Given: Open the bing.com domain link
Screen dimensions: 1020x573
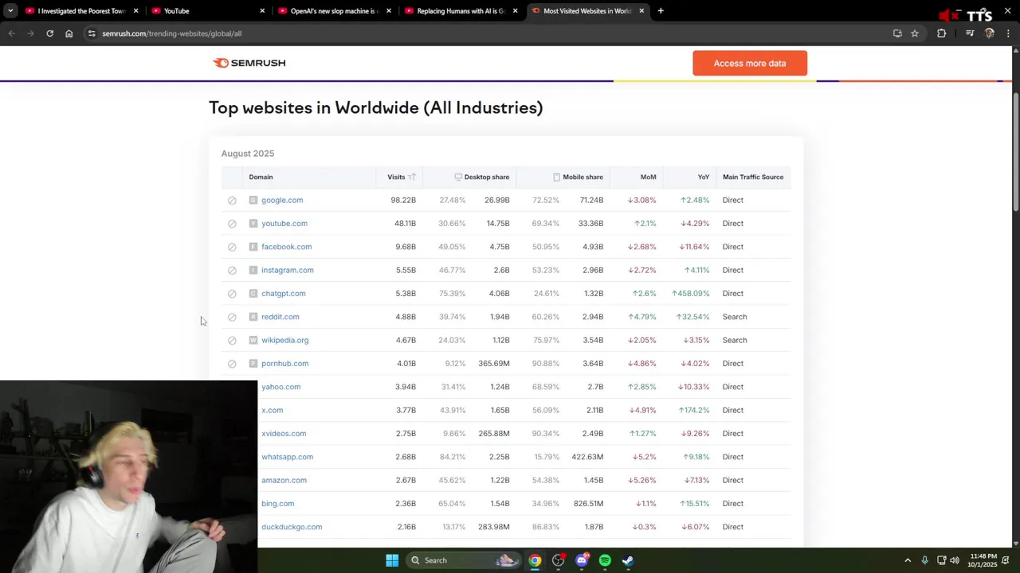Looking at the screenshot, I should pos(278,504).
